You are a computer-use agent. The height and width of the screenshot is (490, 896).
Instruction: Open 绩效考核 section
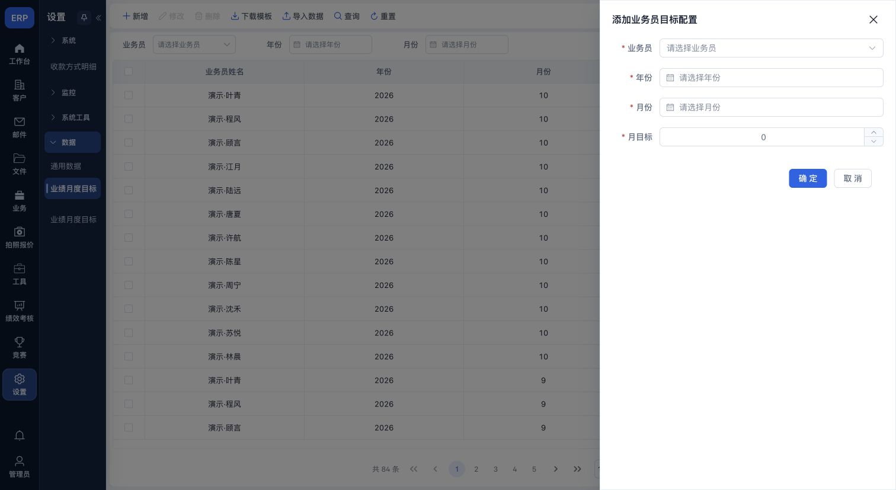coord(20,311)
